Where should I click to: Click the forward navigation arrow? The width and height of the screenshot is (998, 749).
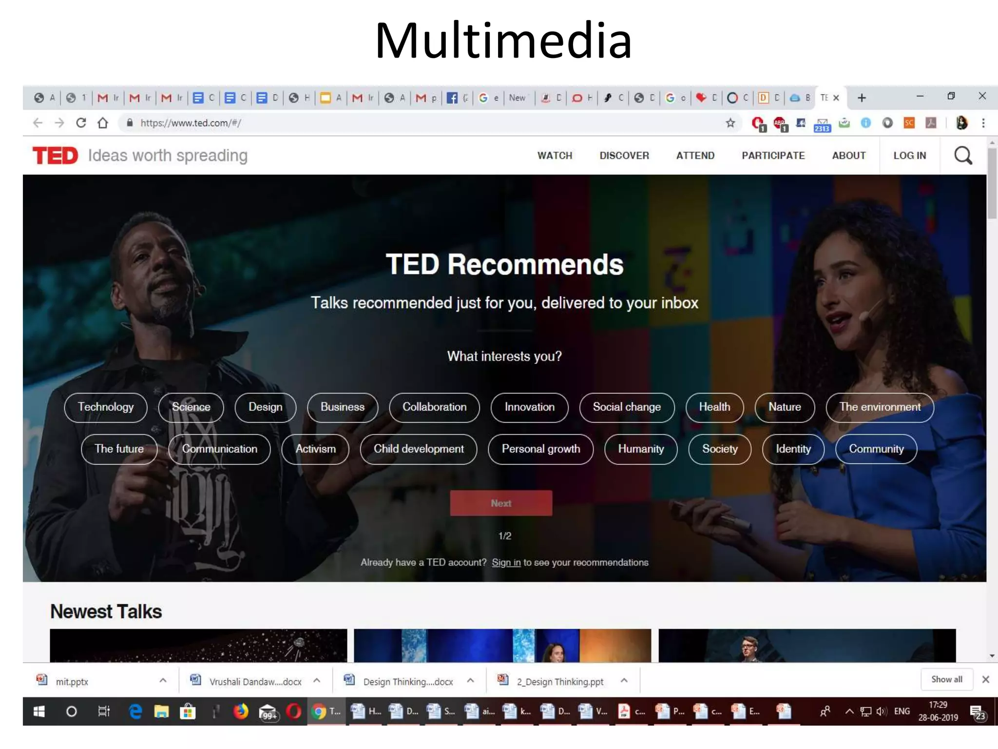coord(59,123)
